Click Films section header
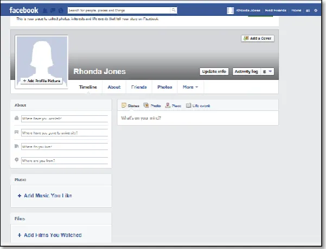 tap(20, 219)
